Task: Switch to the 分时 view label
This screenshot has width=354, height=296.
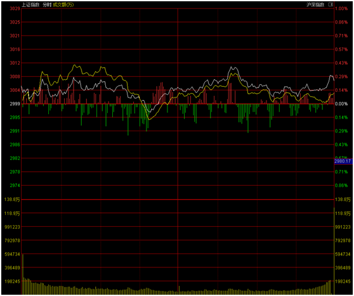Action: [x=47, y=4]
